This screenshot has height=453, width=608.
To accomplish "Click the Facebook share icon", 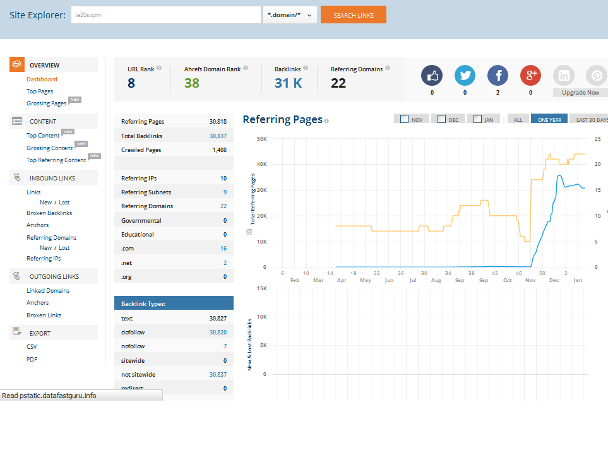I will (498, 76).
